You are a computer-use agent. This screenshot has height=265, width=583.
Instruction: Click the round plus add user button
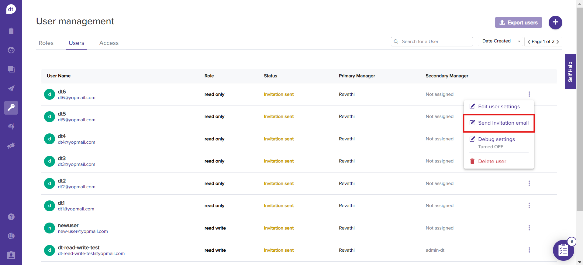555,22
